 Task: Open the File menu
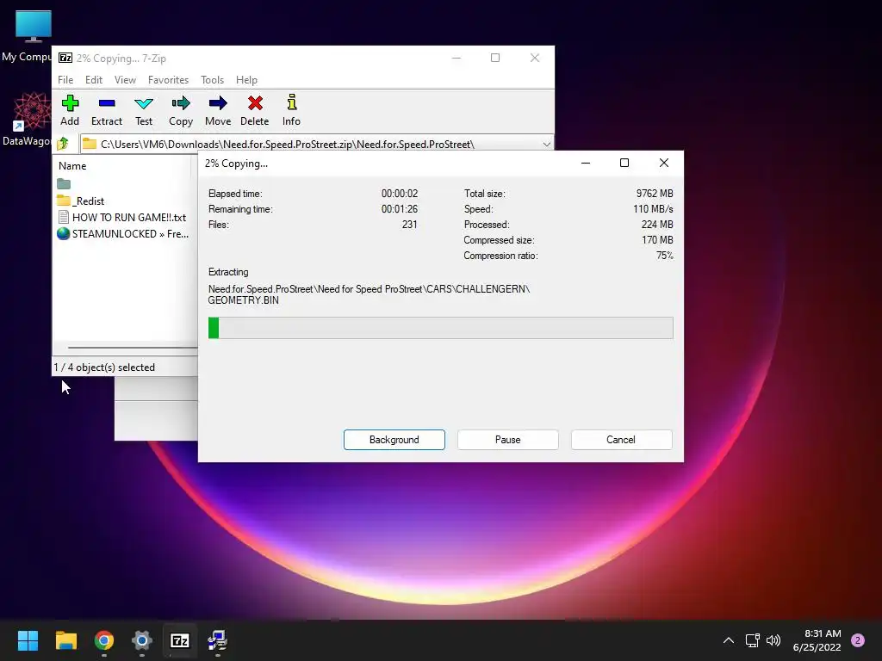65,80
